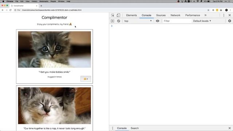The height and width of the screenshot is (131, 233).
Task: Show the console sidebar icon
Action: click(x=112, y=21)
